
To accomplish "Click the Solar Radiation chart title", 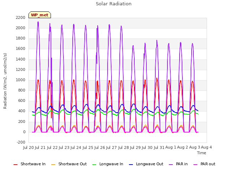I will coord(114,4).
